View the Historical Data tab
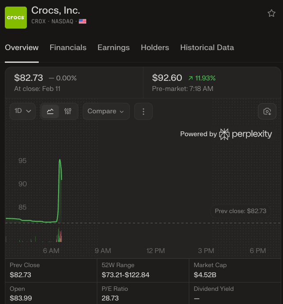Viewport: 283px width, 304px height. [x=207, y=47]
